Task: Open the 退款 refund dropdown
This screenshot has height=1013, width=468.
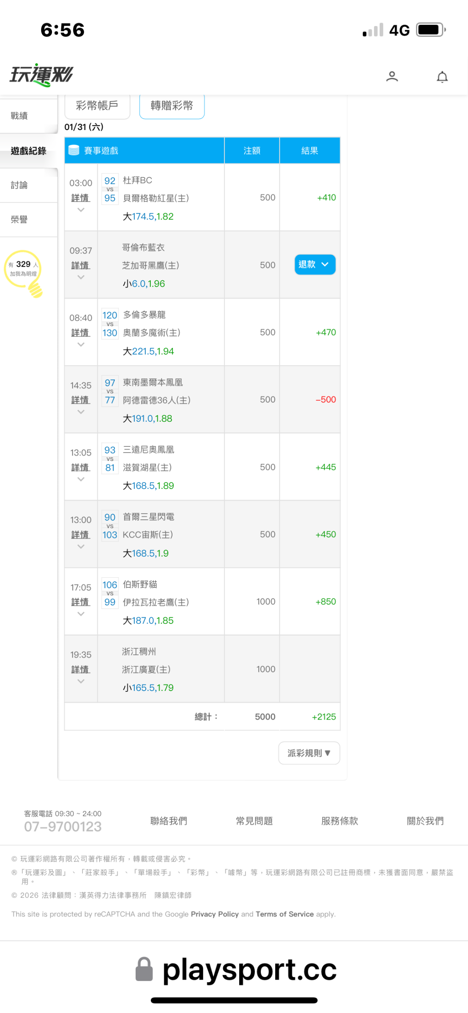Action: (x=315, y=264)
